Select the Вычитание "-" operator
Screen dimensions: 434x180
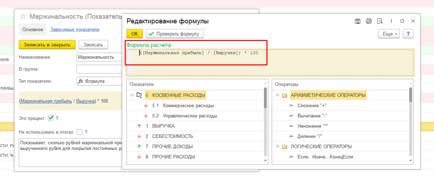340,116
